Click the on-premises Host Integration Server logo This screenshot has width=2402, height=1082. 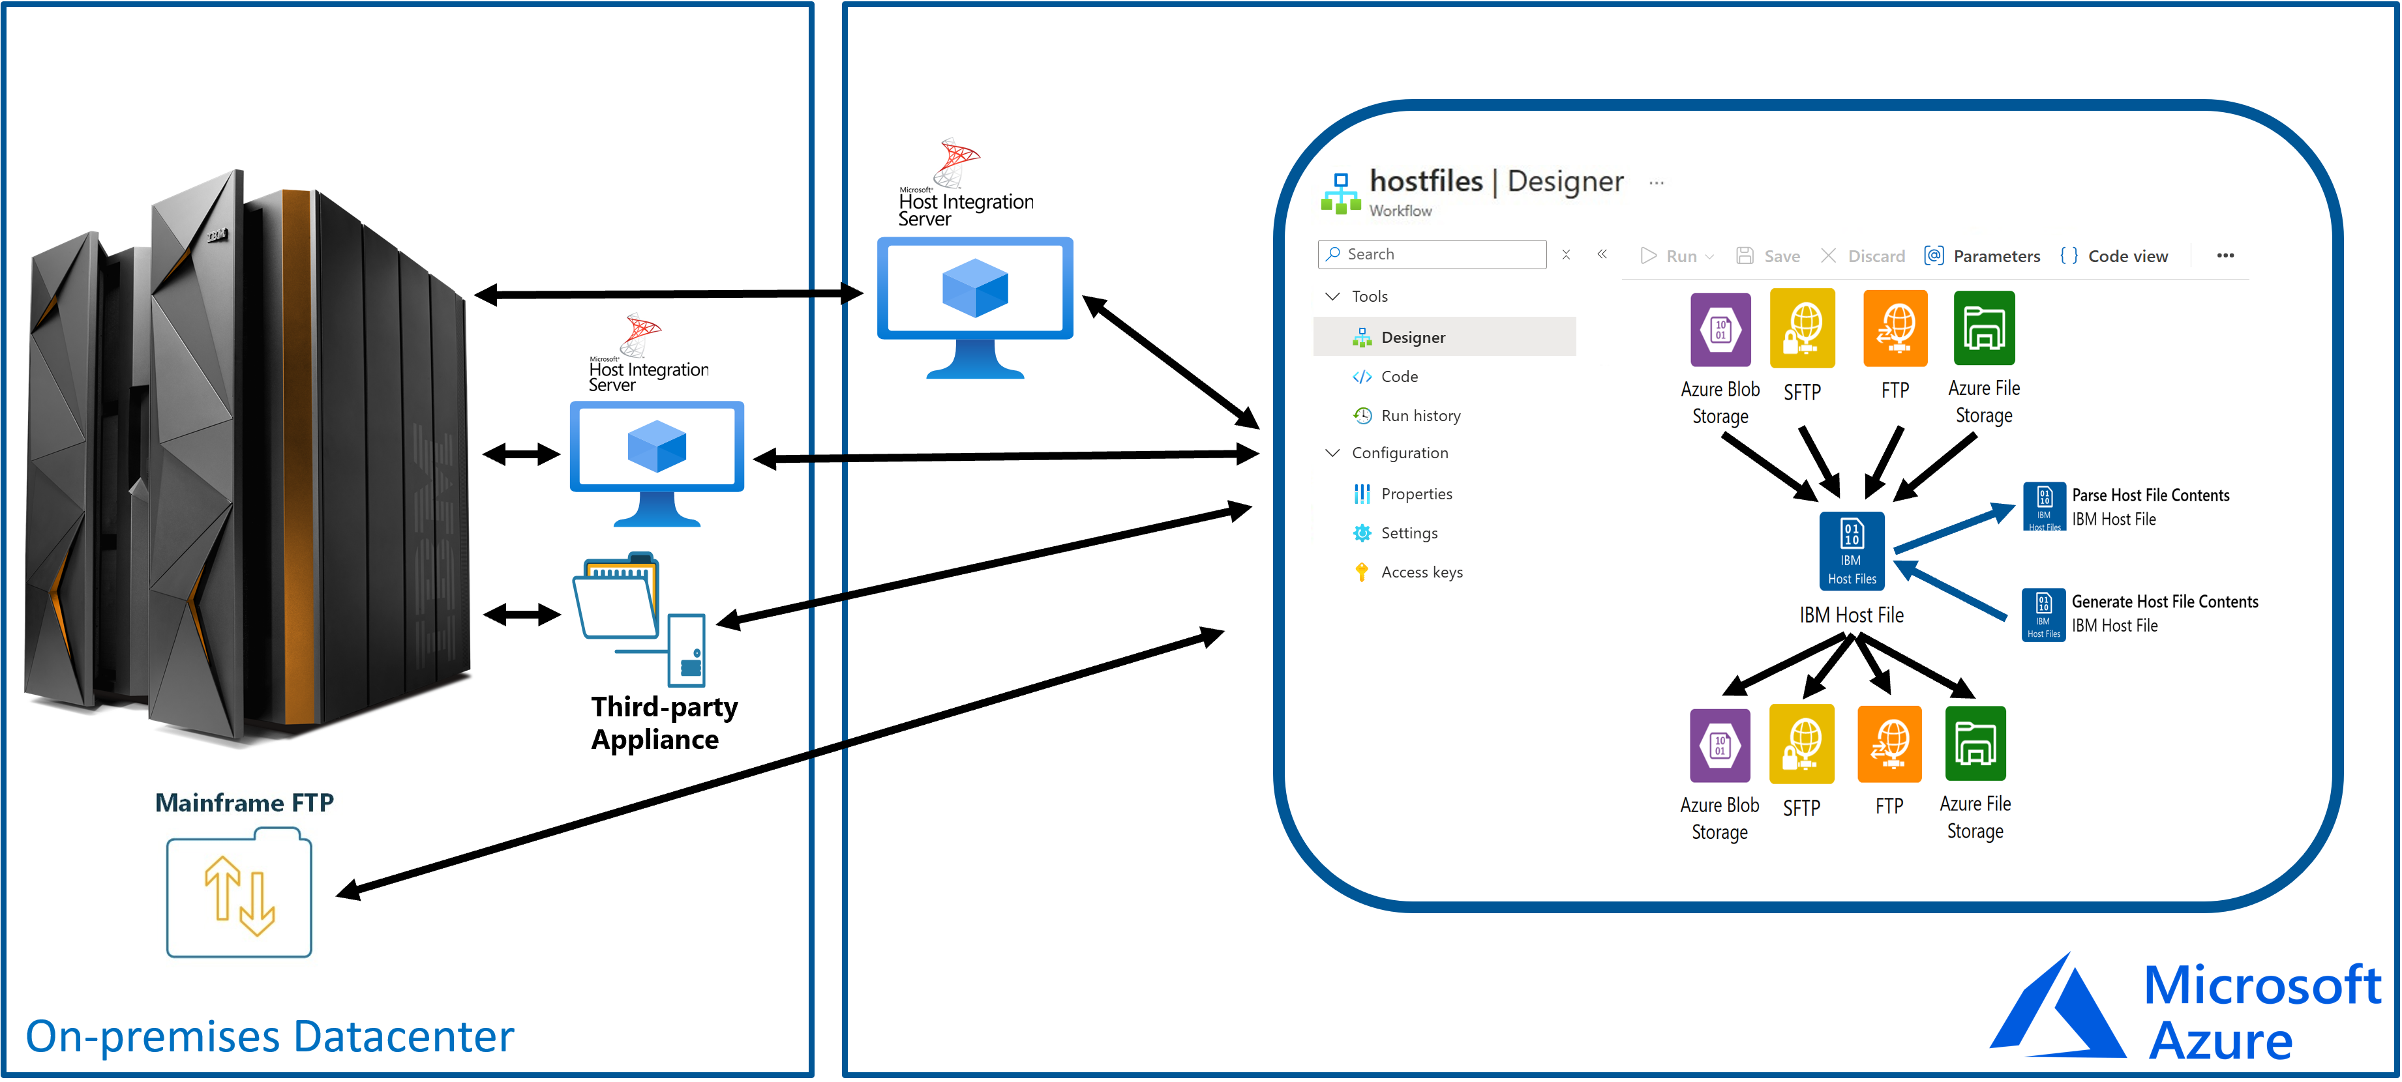click(x=649, y=353)
